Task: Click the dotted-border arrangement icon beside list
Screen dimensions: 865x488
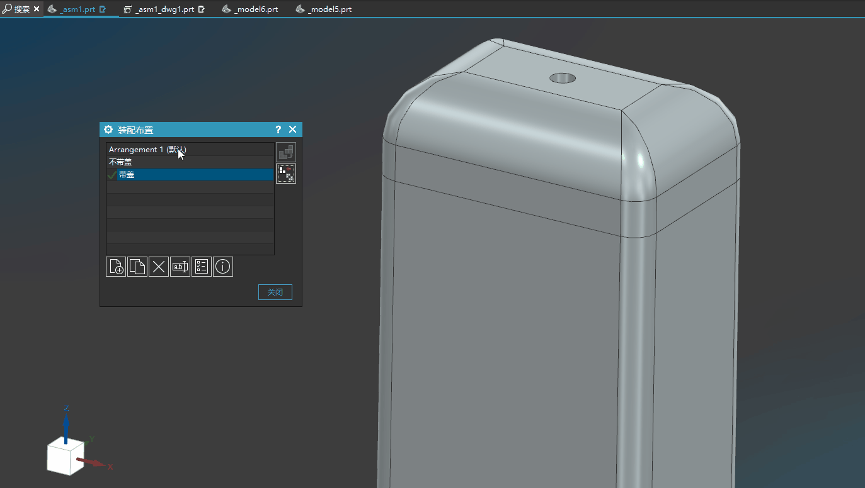Action: (286, 174)
